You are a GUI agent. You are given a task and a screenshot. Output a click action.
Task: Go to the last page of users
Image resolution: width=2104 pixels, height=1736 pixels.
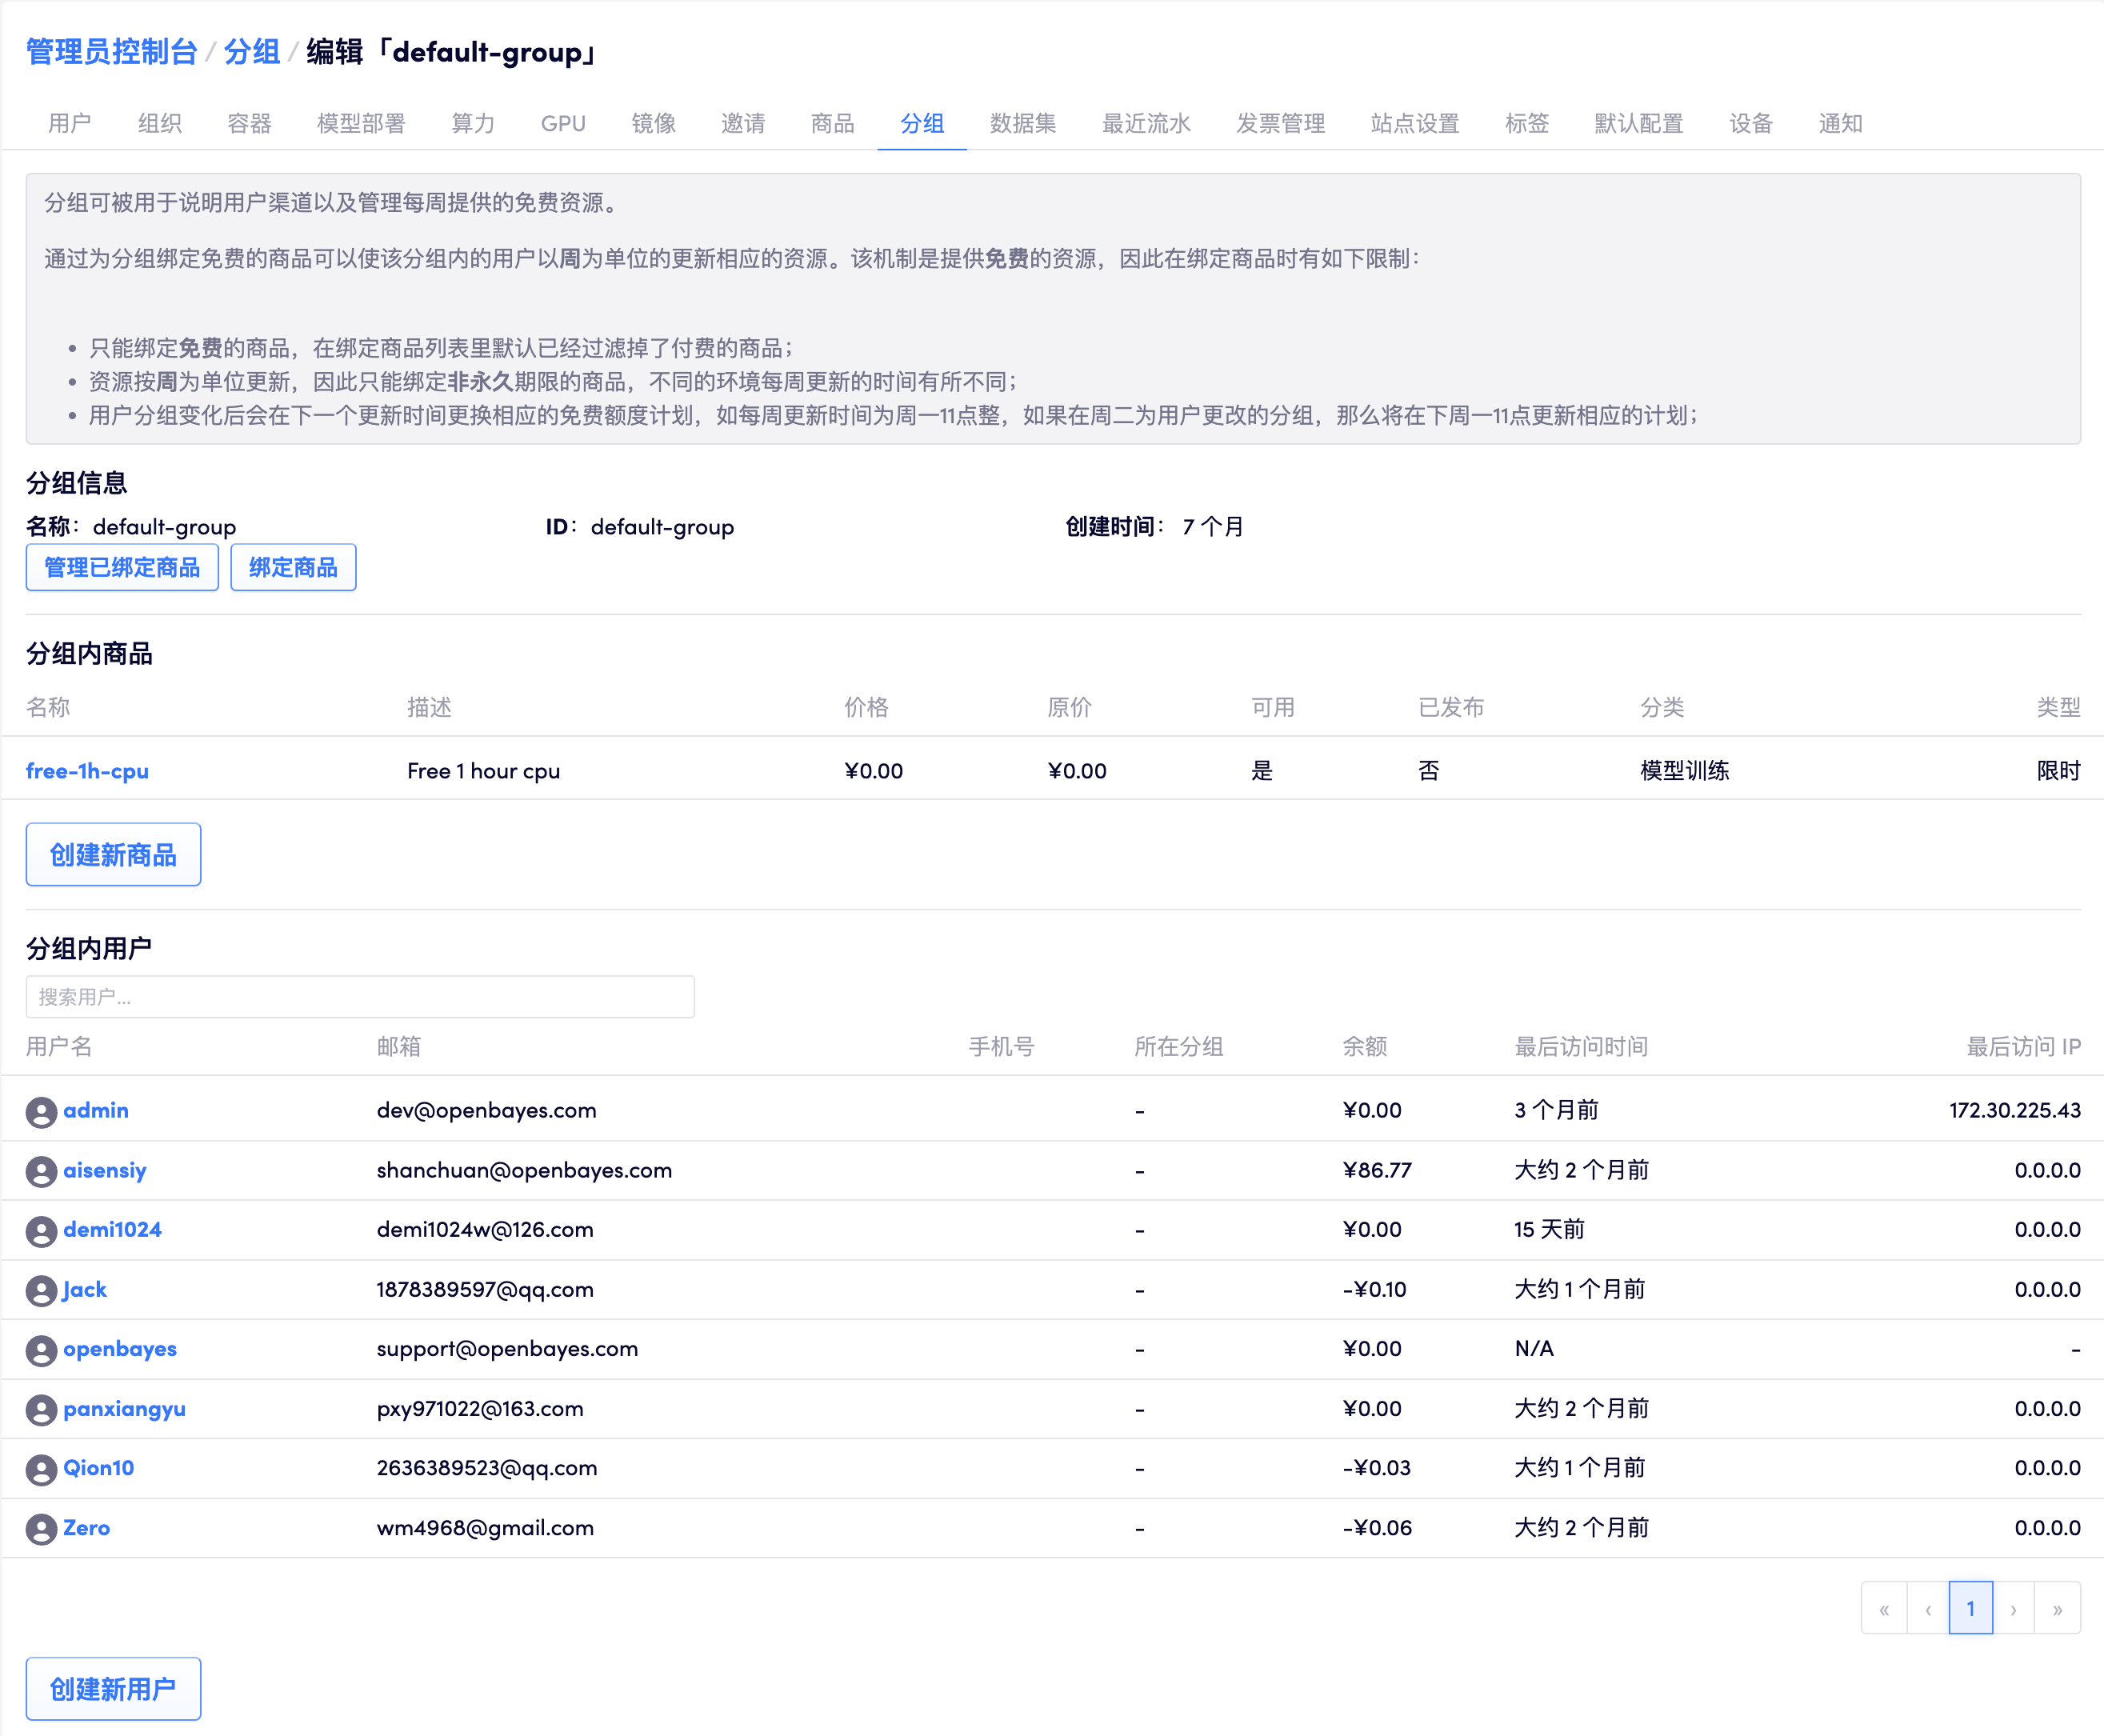[x=2057, y=1609]
